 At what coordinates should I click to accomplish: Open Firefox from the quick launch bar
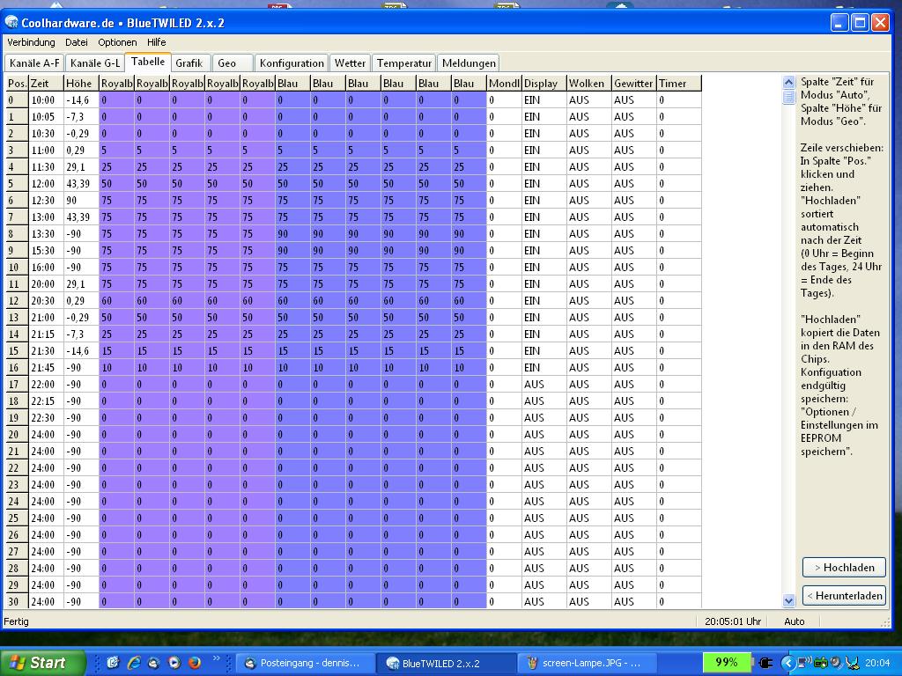(194, 663)
